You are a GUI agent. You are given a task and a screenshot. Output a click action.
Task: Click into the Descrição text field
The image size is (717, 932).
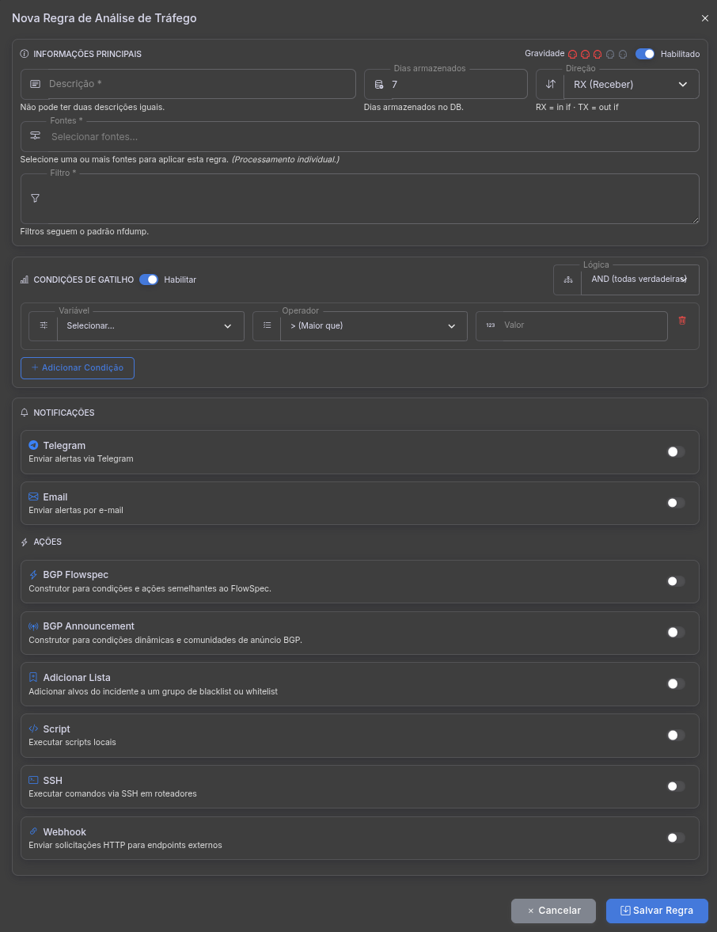point(198,84)
